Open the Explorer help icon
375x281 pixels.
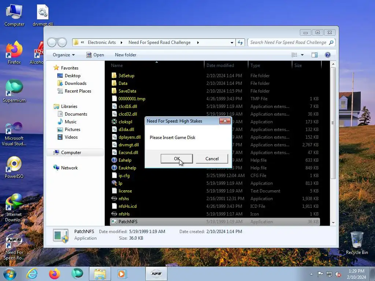pyautogui.click(x=328, y=55)
